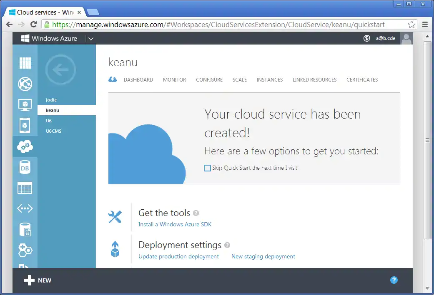The height and width of the screenshot is (295, 434).
Task: Select U6 cloud service in list
Action: [x=67, y=121]
